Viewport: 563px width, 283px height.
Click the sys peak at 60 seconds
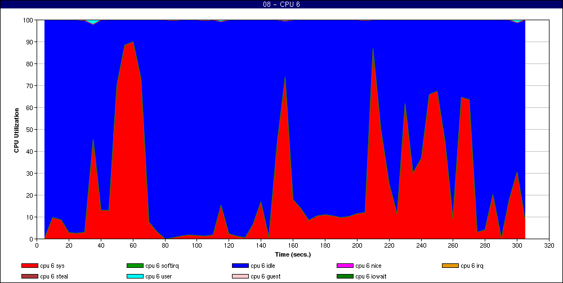tap(133, 42)
